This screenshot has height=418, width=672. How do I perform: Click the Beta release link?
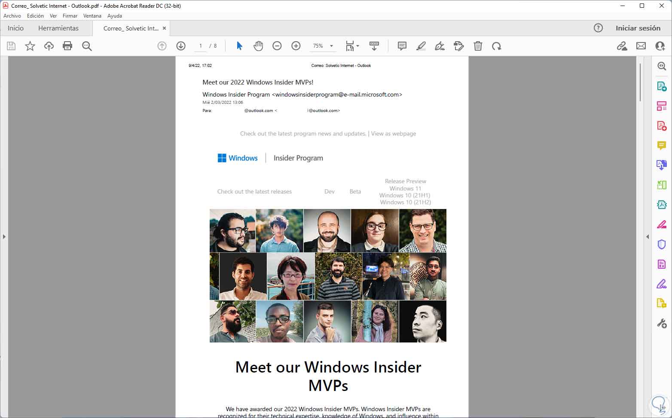pos(355,191)
